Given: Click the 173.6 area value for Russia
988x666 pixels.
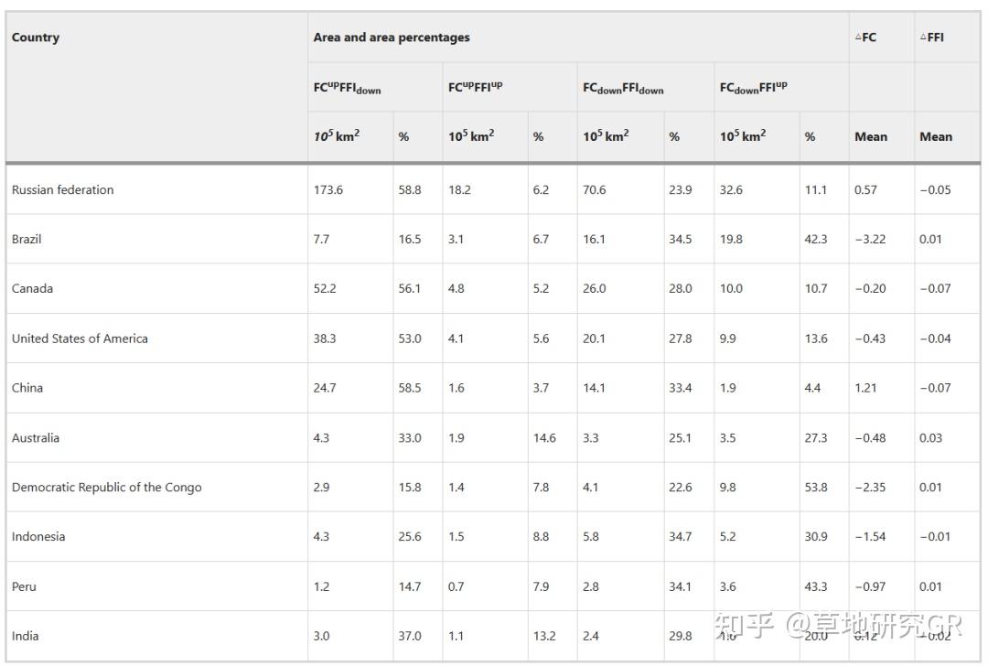Looking at the screenshot, I should 328,190.
